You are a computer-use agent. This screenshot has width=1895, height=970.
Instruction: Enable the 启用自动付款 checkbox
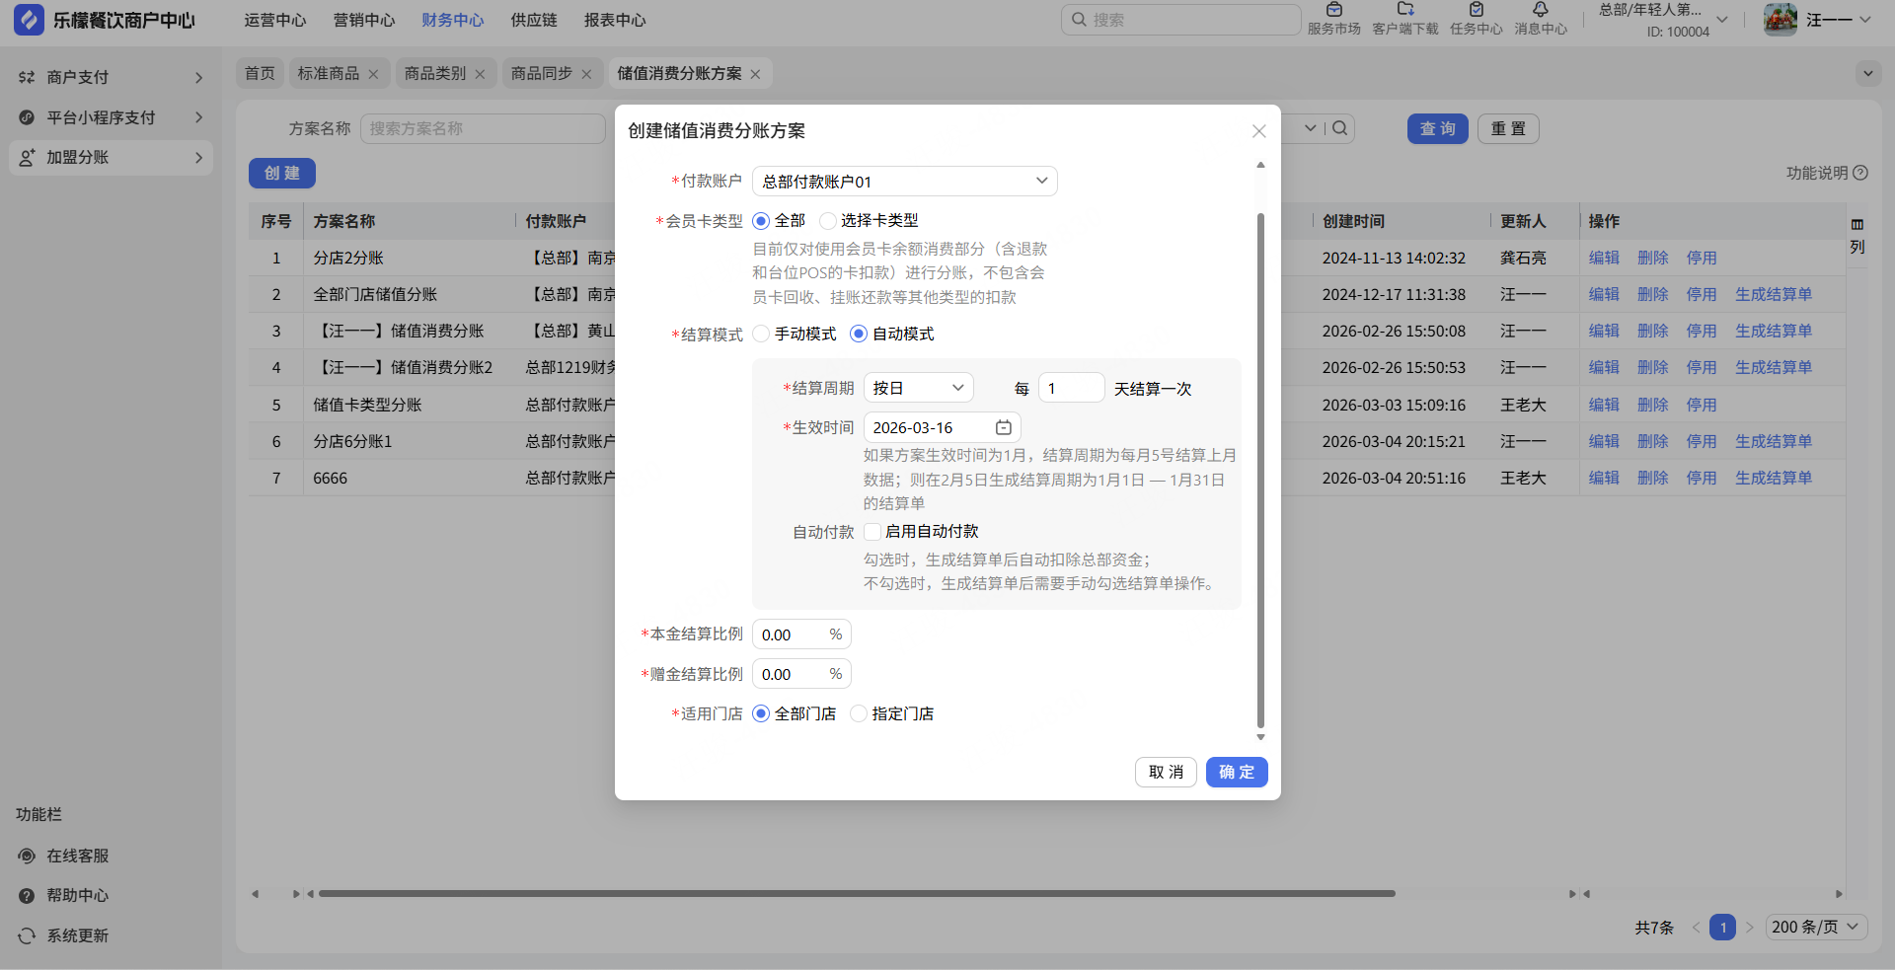872,532
